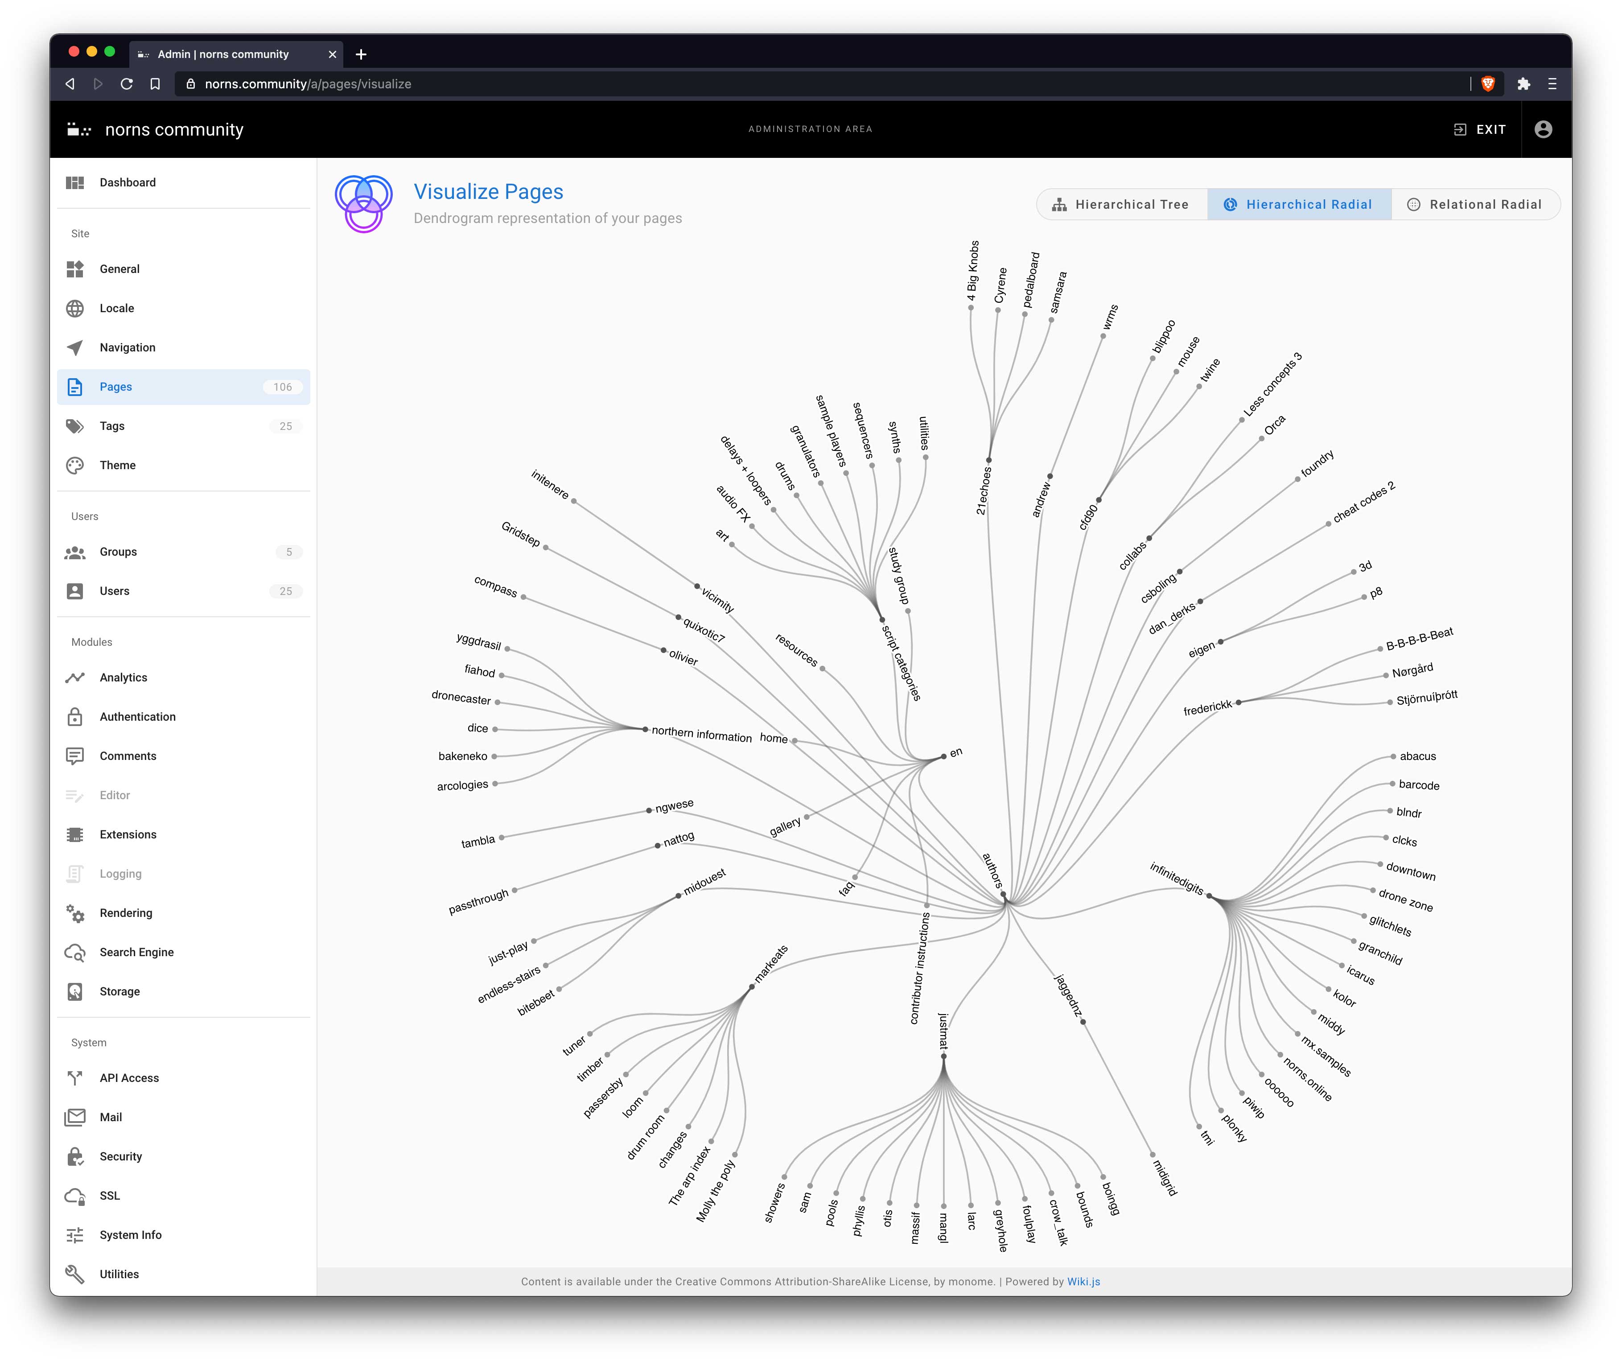
Task: Click the Analytics chart icon
Action: [x=75, y=677]
